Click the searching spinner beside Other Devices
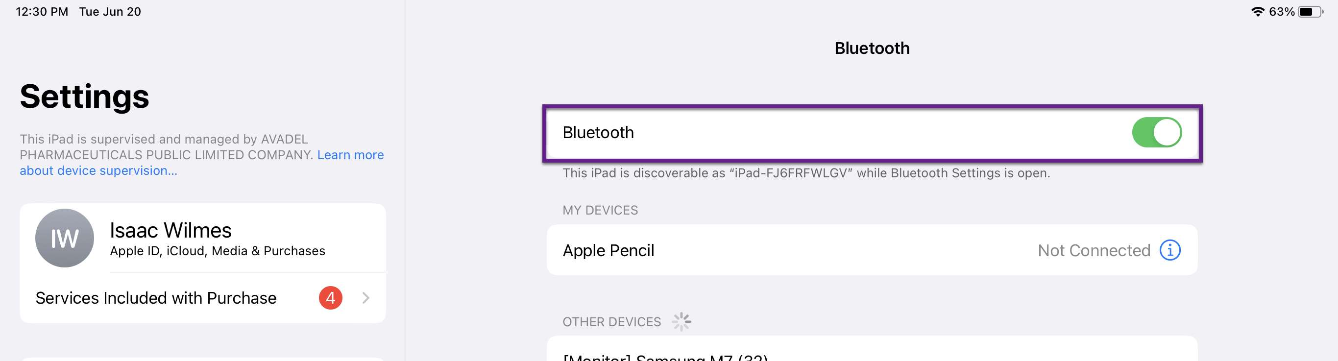 click(x=681, y=322)
